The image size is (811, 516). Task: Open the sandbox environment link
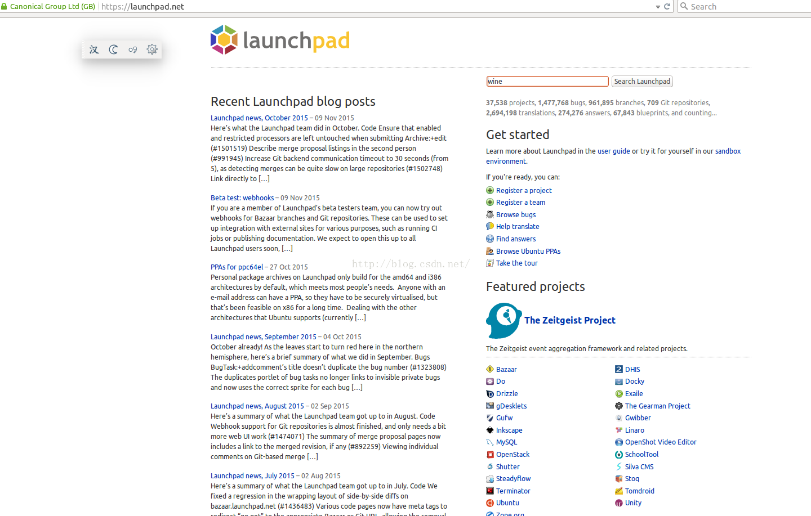(x=728, y=151)
